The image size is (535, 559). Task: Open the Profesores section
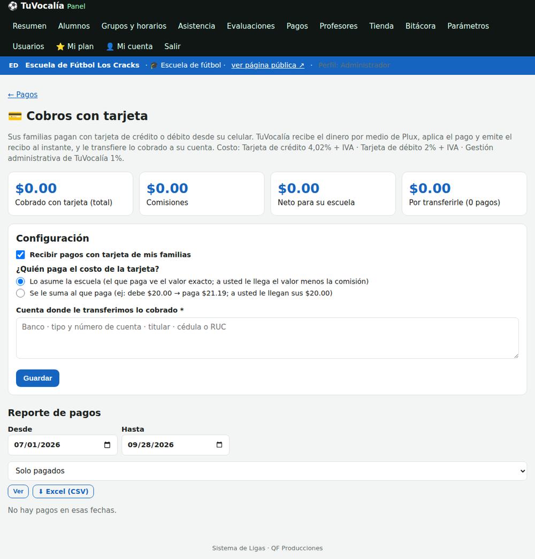coord(339,26)
